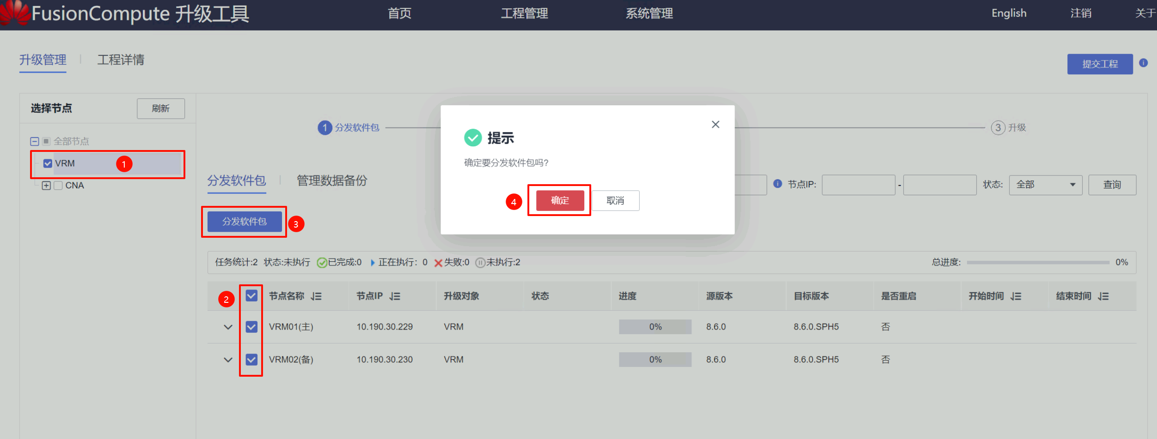Image resolution: width=1157 pixels, height=439 pixels.
Task: Check the CNA node checkbox
Action: pos(58,186)
